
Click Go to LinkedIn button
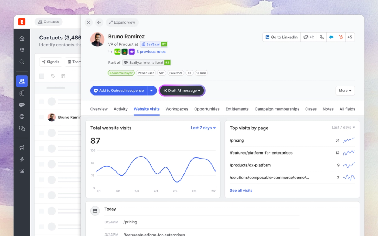coord(282,37)
